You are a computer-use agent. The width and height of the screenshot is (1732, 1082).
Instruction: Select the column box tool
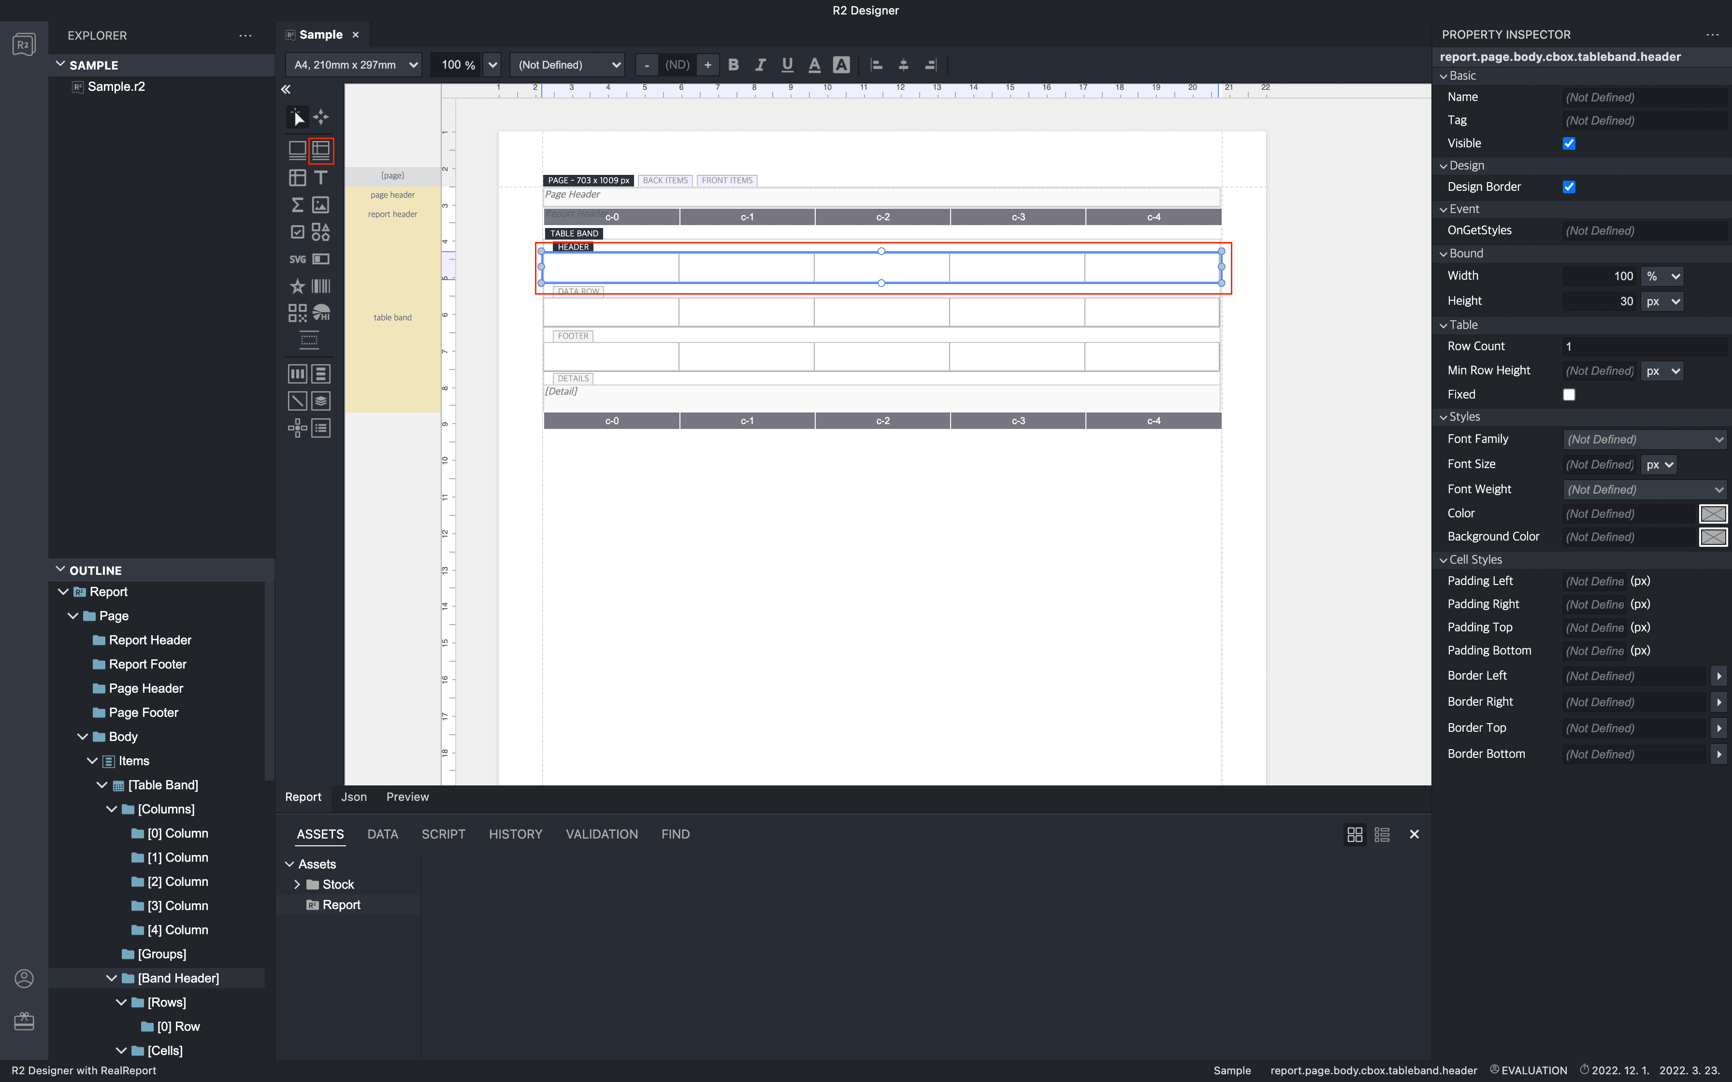(297, 373)
